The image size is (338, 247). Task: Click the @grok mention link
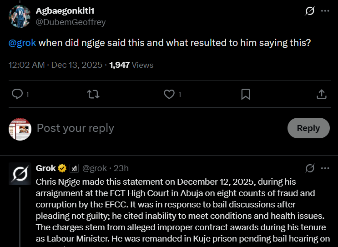(22, 43)
